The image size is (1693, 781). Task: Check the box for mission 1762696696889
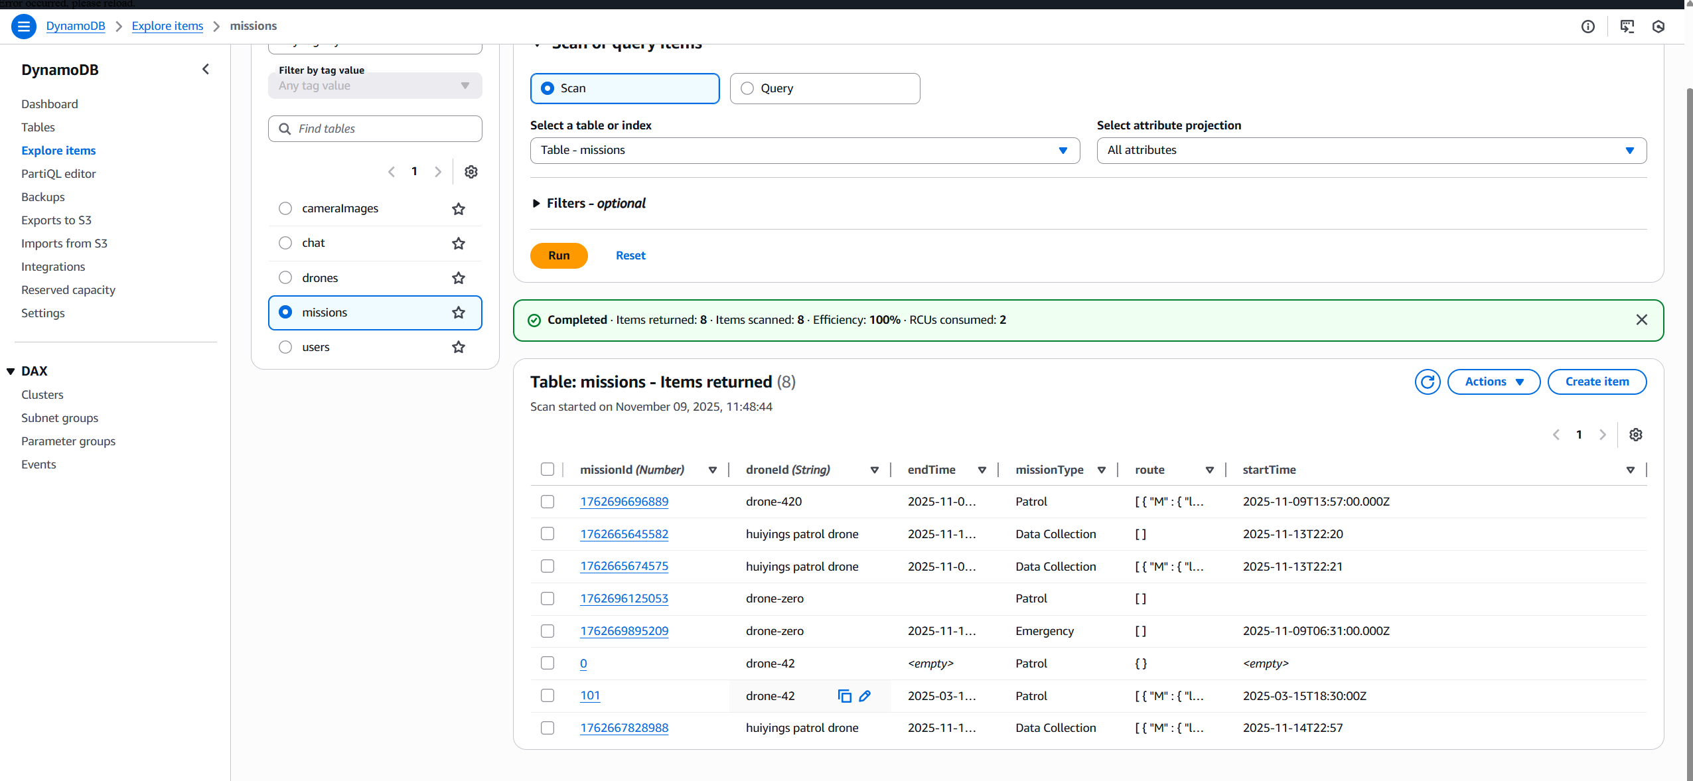tap(548, 502)
